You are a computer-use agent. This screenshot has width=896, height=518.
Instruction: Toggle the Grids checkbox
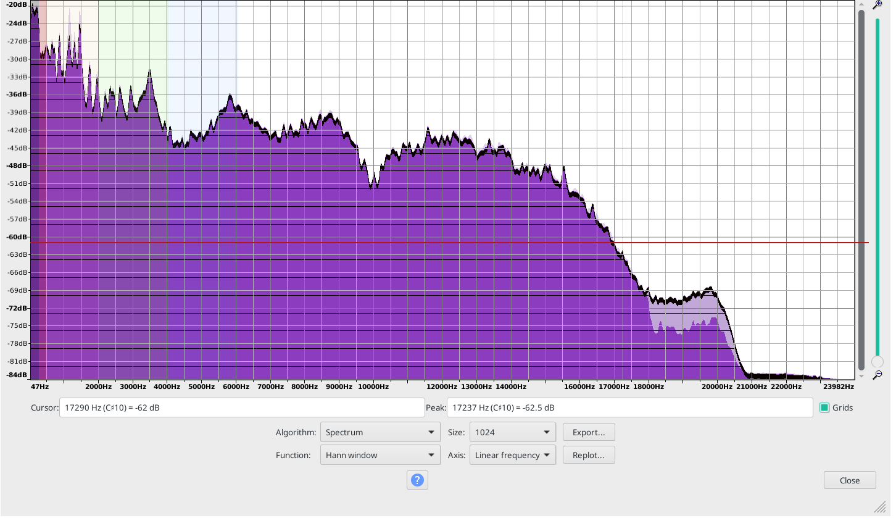[x=824, y=407]
